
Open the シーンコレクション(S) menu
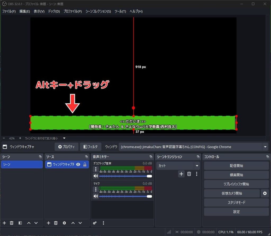coord(98,11)
